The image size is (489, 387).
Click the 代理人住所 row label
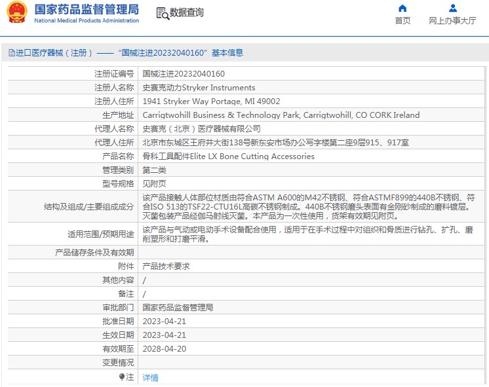(114, 142)
